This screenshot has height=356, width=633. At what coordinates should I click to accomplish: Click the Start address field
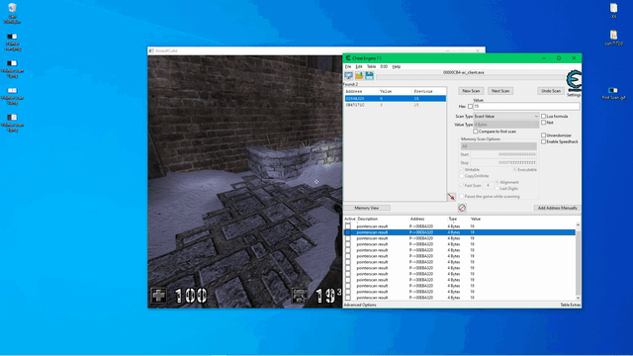click(x=503, y=154)
